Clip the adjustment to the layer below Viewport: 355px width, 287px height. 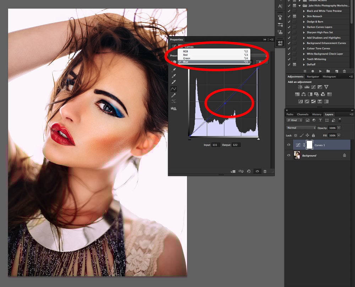tap(233, 171)
